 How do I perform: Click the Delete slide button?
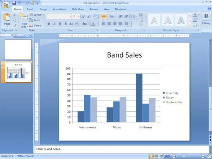[x=35, y=25]
